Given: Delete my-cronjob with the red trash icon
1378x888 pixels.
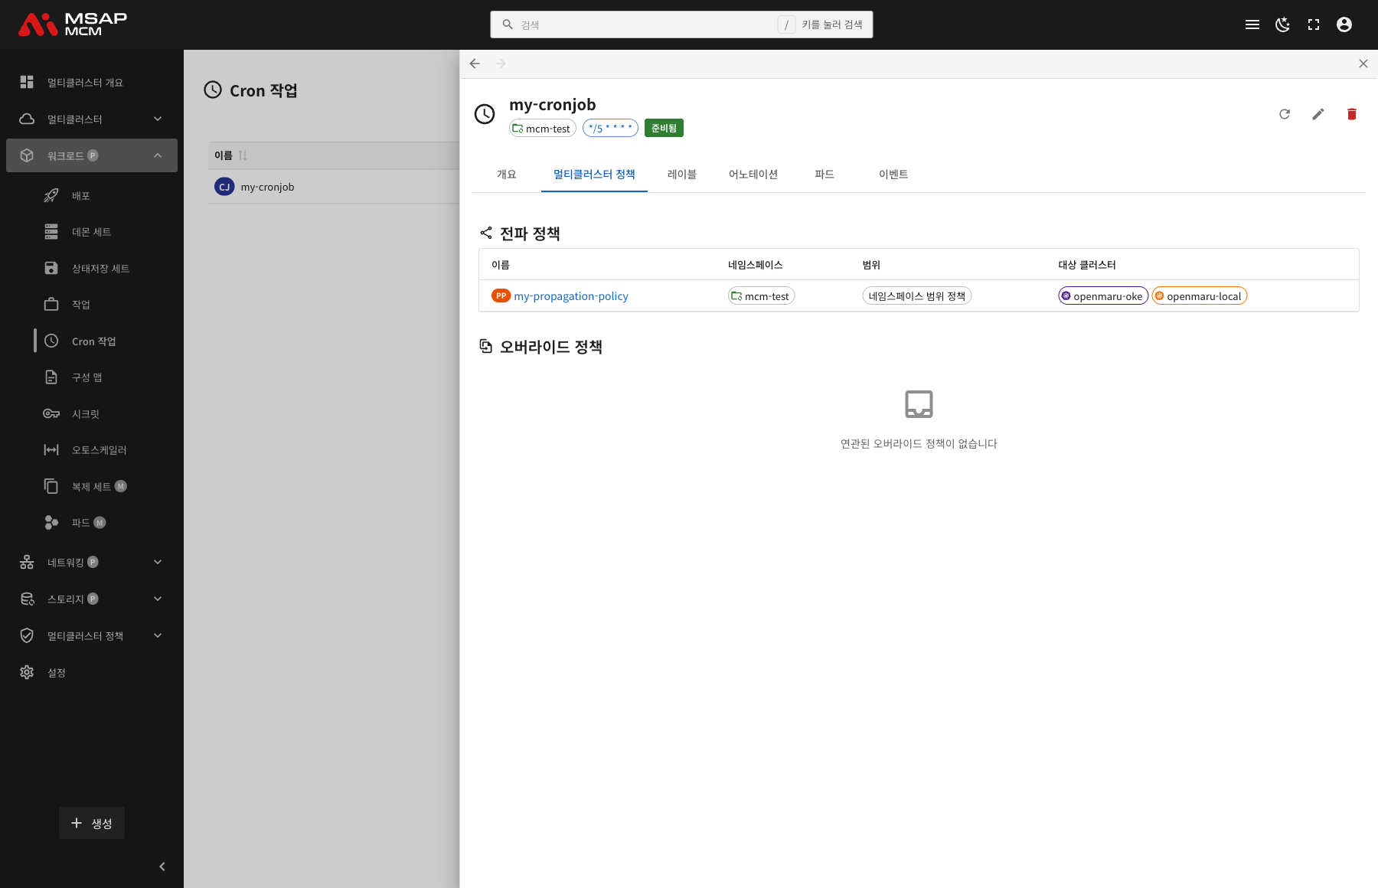Looking at the screenshot, I should [x=1352, y=114].
